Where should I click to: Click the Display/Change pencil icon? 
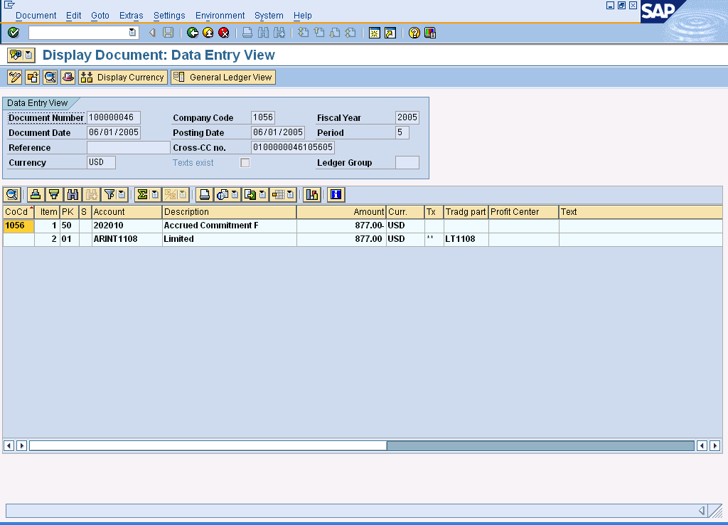15,77
